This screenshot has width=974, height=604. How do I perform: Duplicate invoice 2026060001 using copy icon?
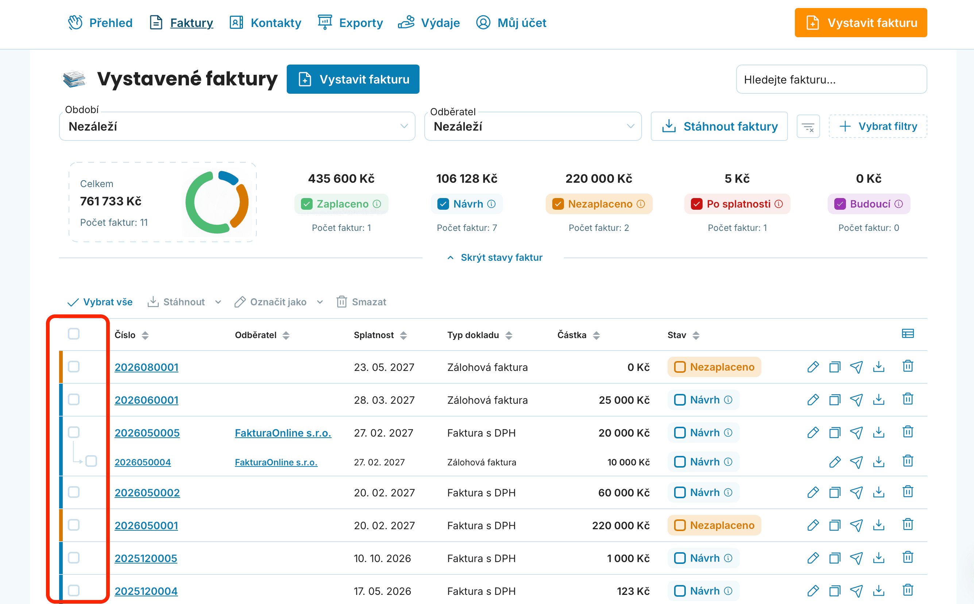(835, 399)
